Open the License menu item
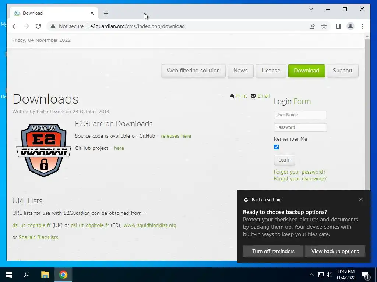 [x=271, y=70]
